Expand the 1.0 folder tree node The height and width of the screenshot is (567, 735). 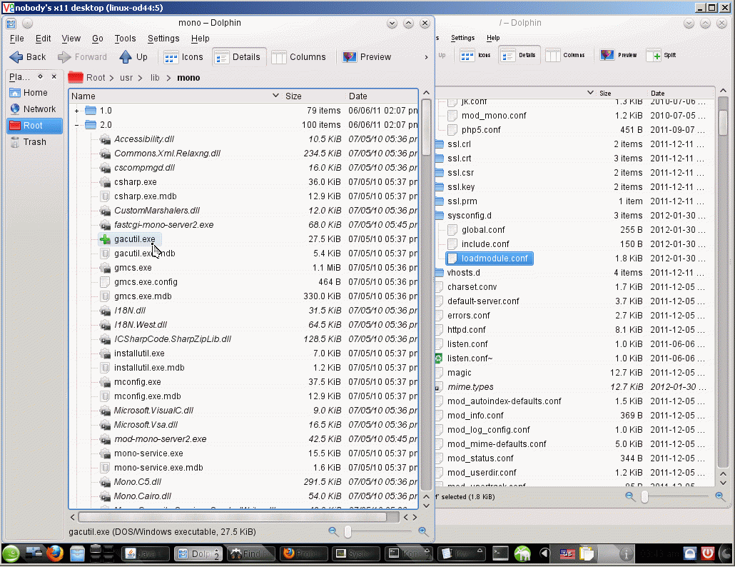click(x=76, y=111)
